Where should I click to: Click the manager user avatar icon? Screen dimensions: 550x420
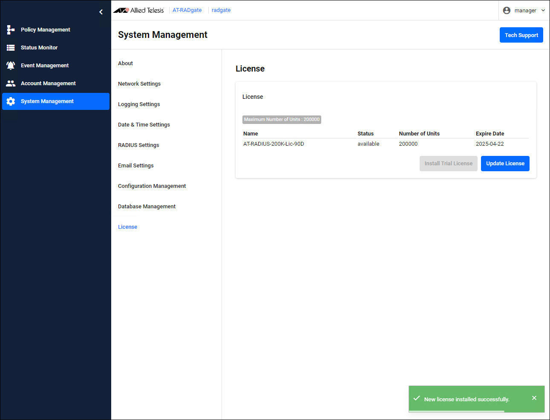click(x=507, y=11)
